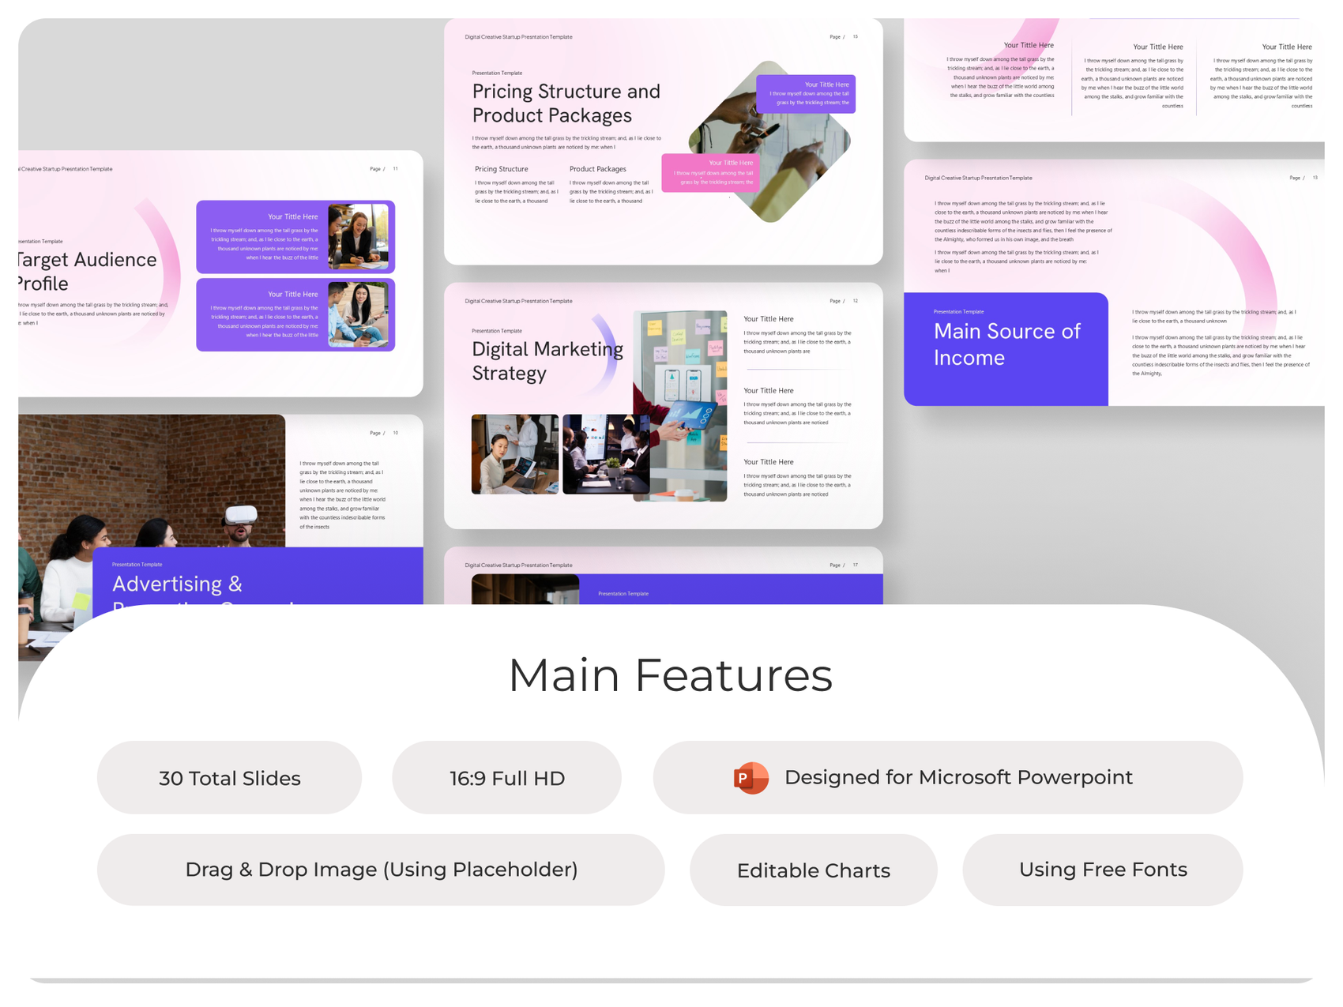Open the Pricing Structure and Product Packages slide

coord(664,141)
